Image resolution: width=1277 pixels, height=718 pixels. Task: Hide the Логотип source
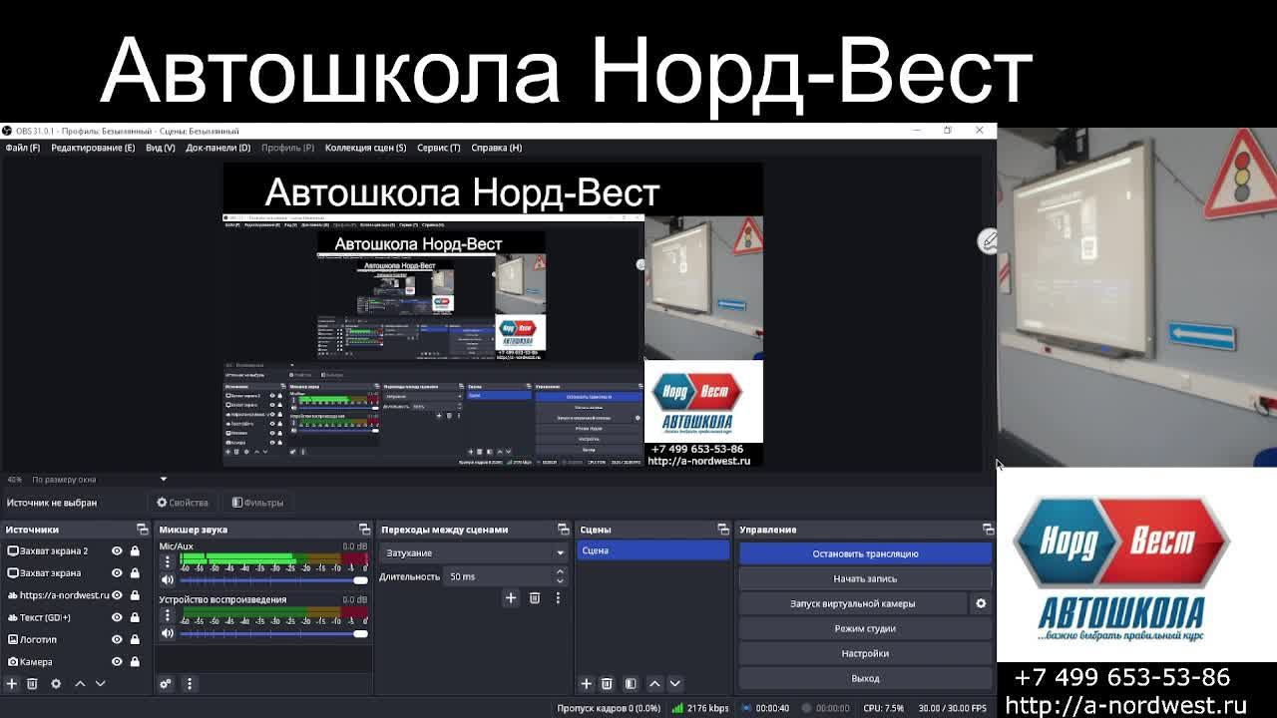click(117, 639)
